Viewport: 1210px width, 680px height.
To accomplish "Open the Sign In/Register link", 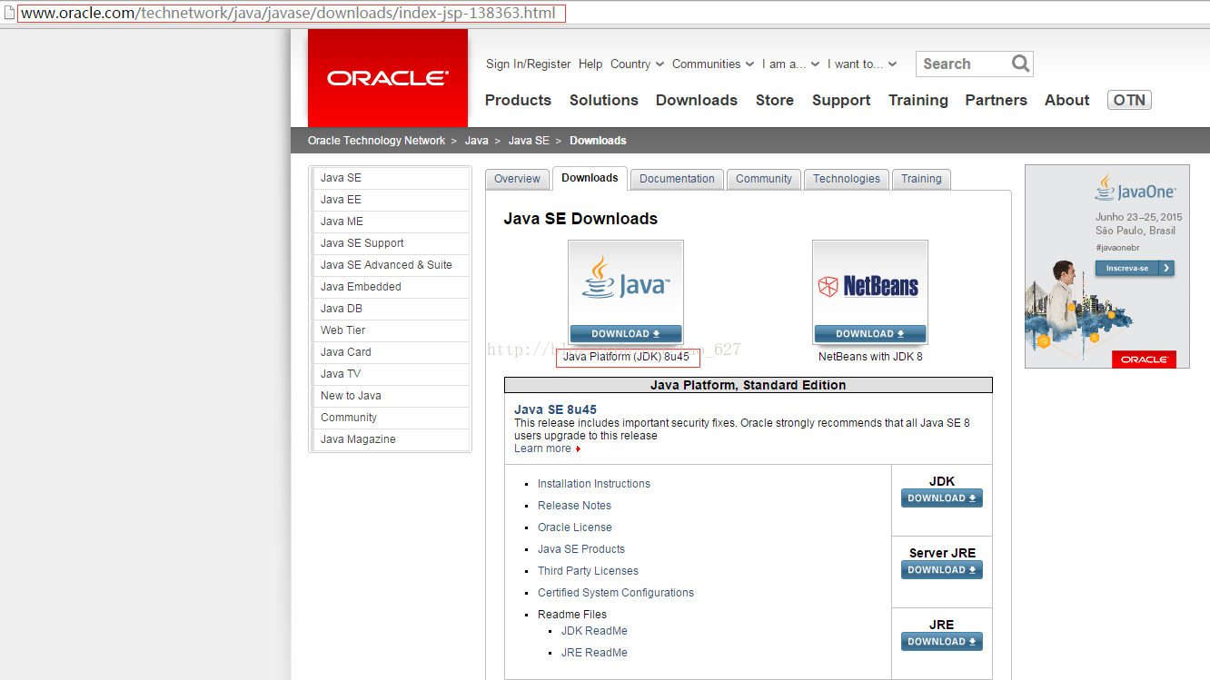I will [528, 64].
